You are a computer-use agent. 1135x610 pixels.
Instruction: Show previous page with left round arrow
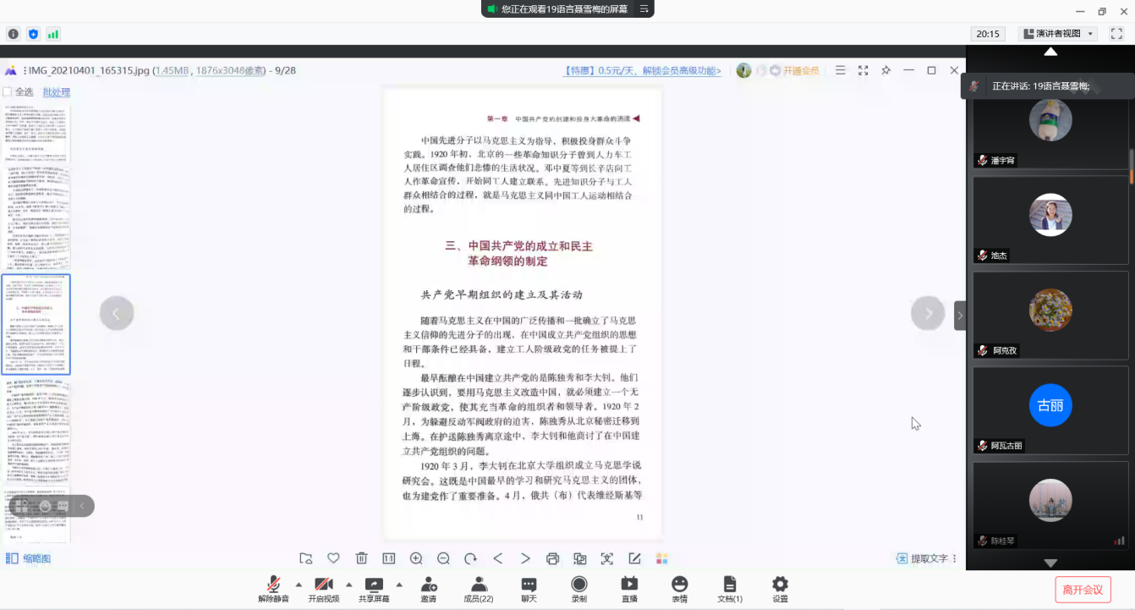pyautogui.click(x=117, y=313)
